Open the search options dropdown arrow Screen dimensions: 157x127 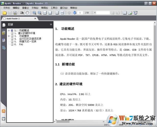tap(95, 13)
